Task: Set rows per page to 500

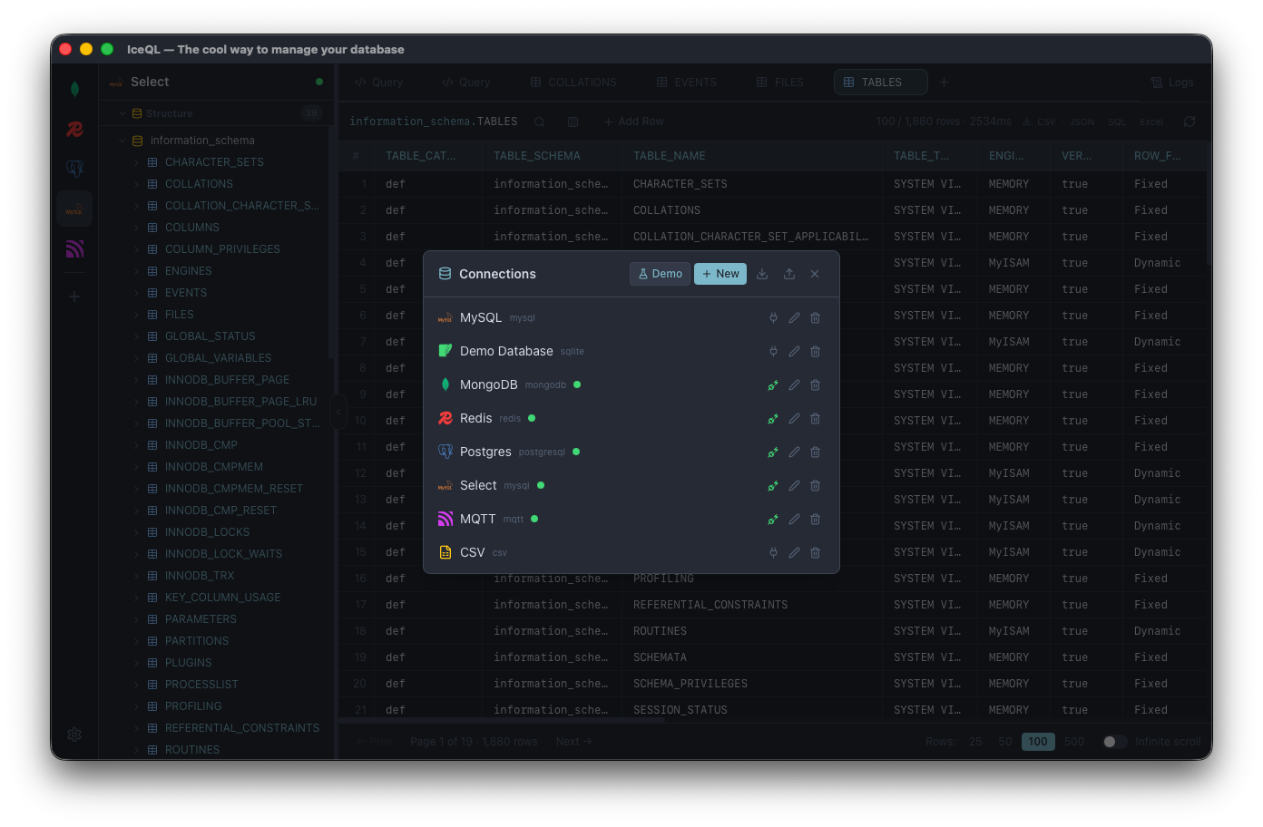Action: coord(1074,742)
